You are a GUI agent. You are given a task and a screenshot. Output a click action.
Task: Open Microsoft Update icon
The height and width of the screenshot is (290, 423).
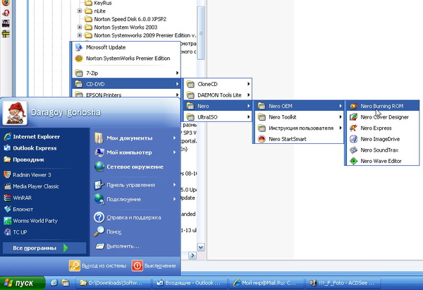(x=79, y=47)
